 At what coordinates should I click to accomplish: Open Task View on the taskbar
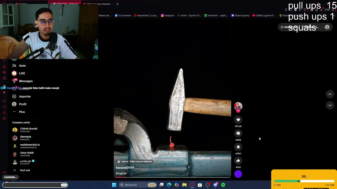(161, 185)
